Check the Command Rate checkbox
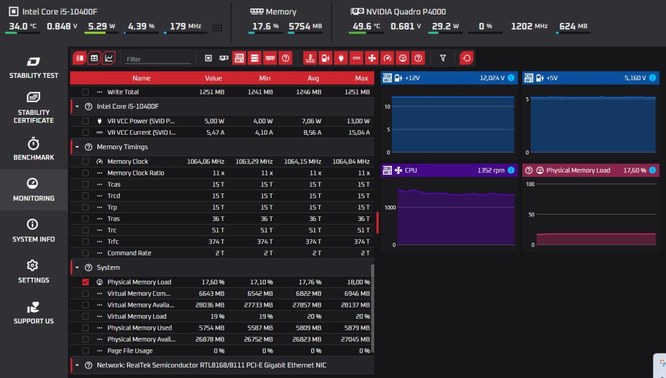Viewport: 666px width, 378px height. pos(85,253)
